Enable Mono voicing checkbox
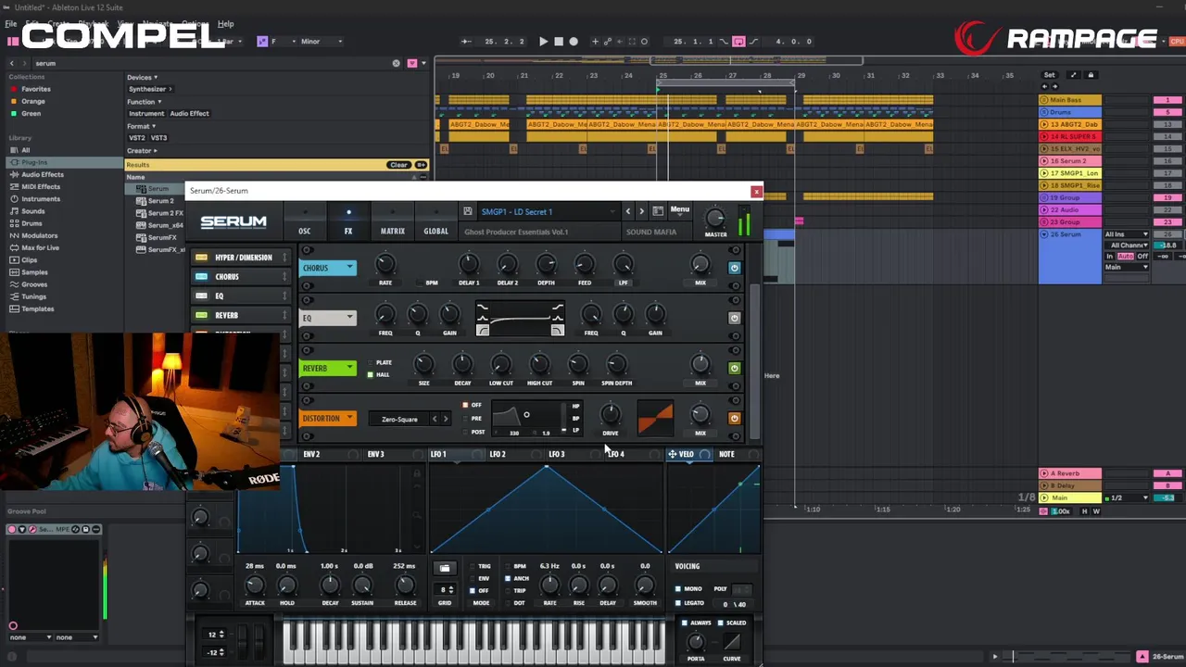The height and width of the screenshot is (667, 1186). point(678,589)
